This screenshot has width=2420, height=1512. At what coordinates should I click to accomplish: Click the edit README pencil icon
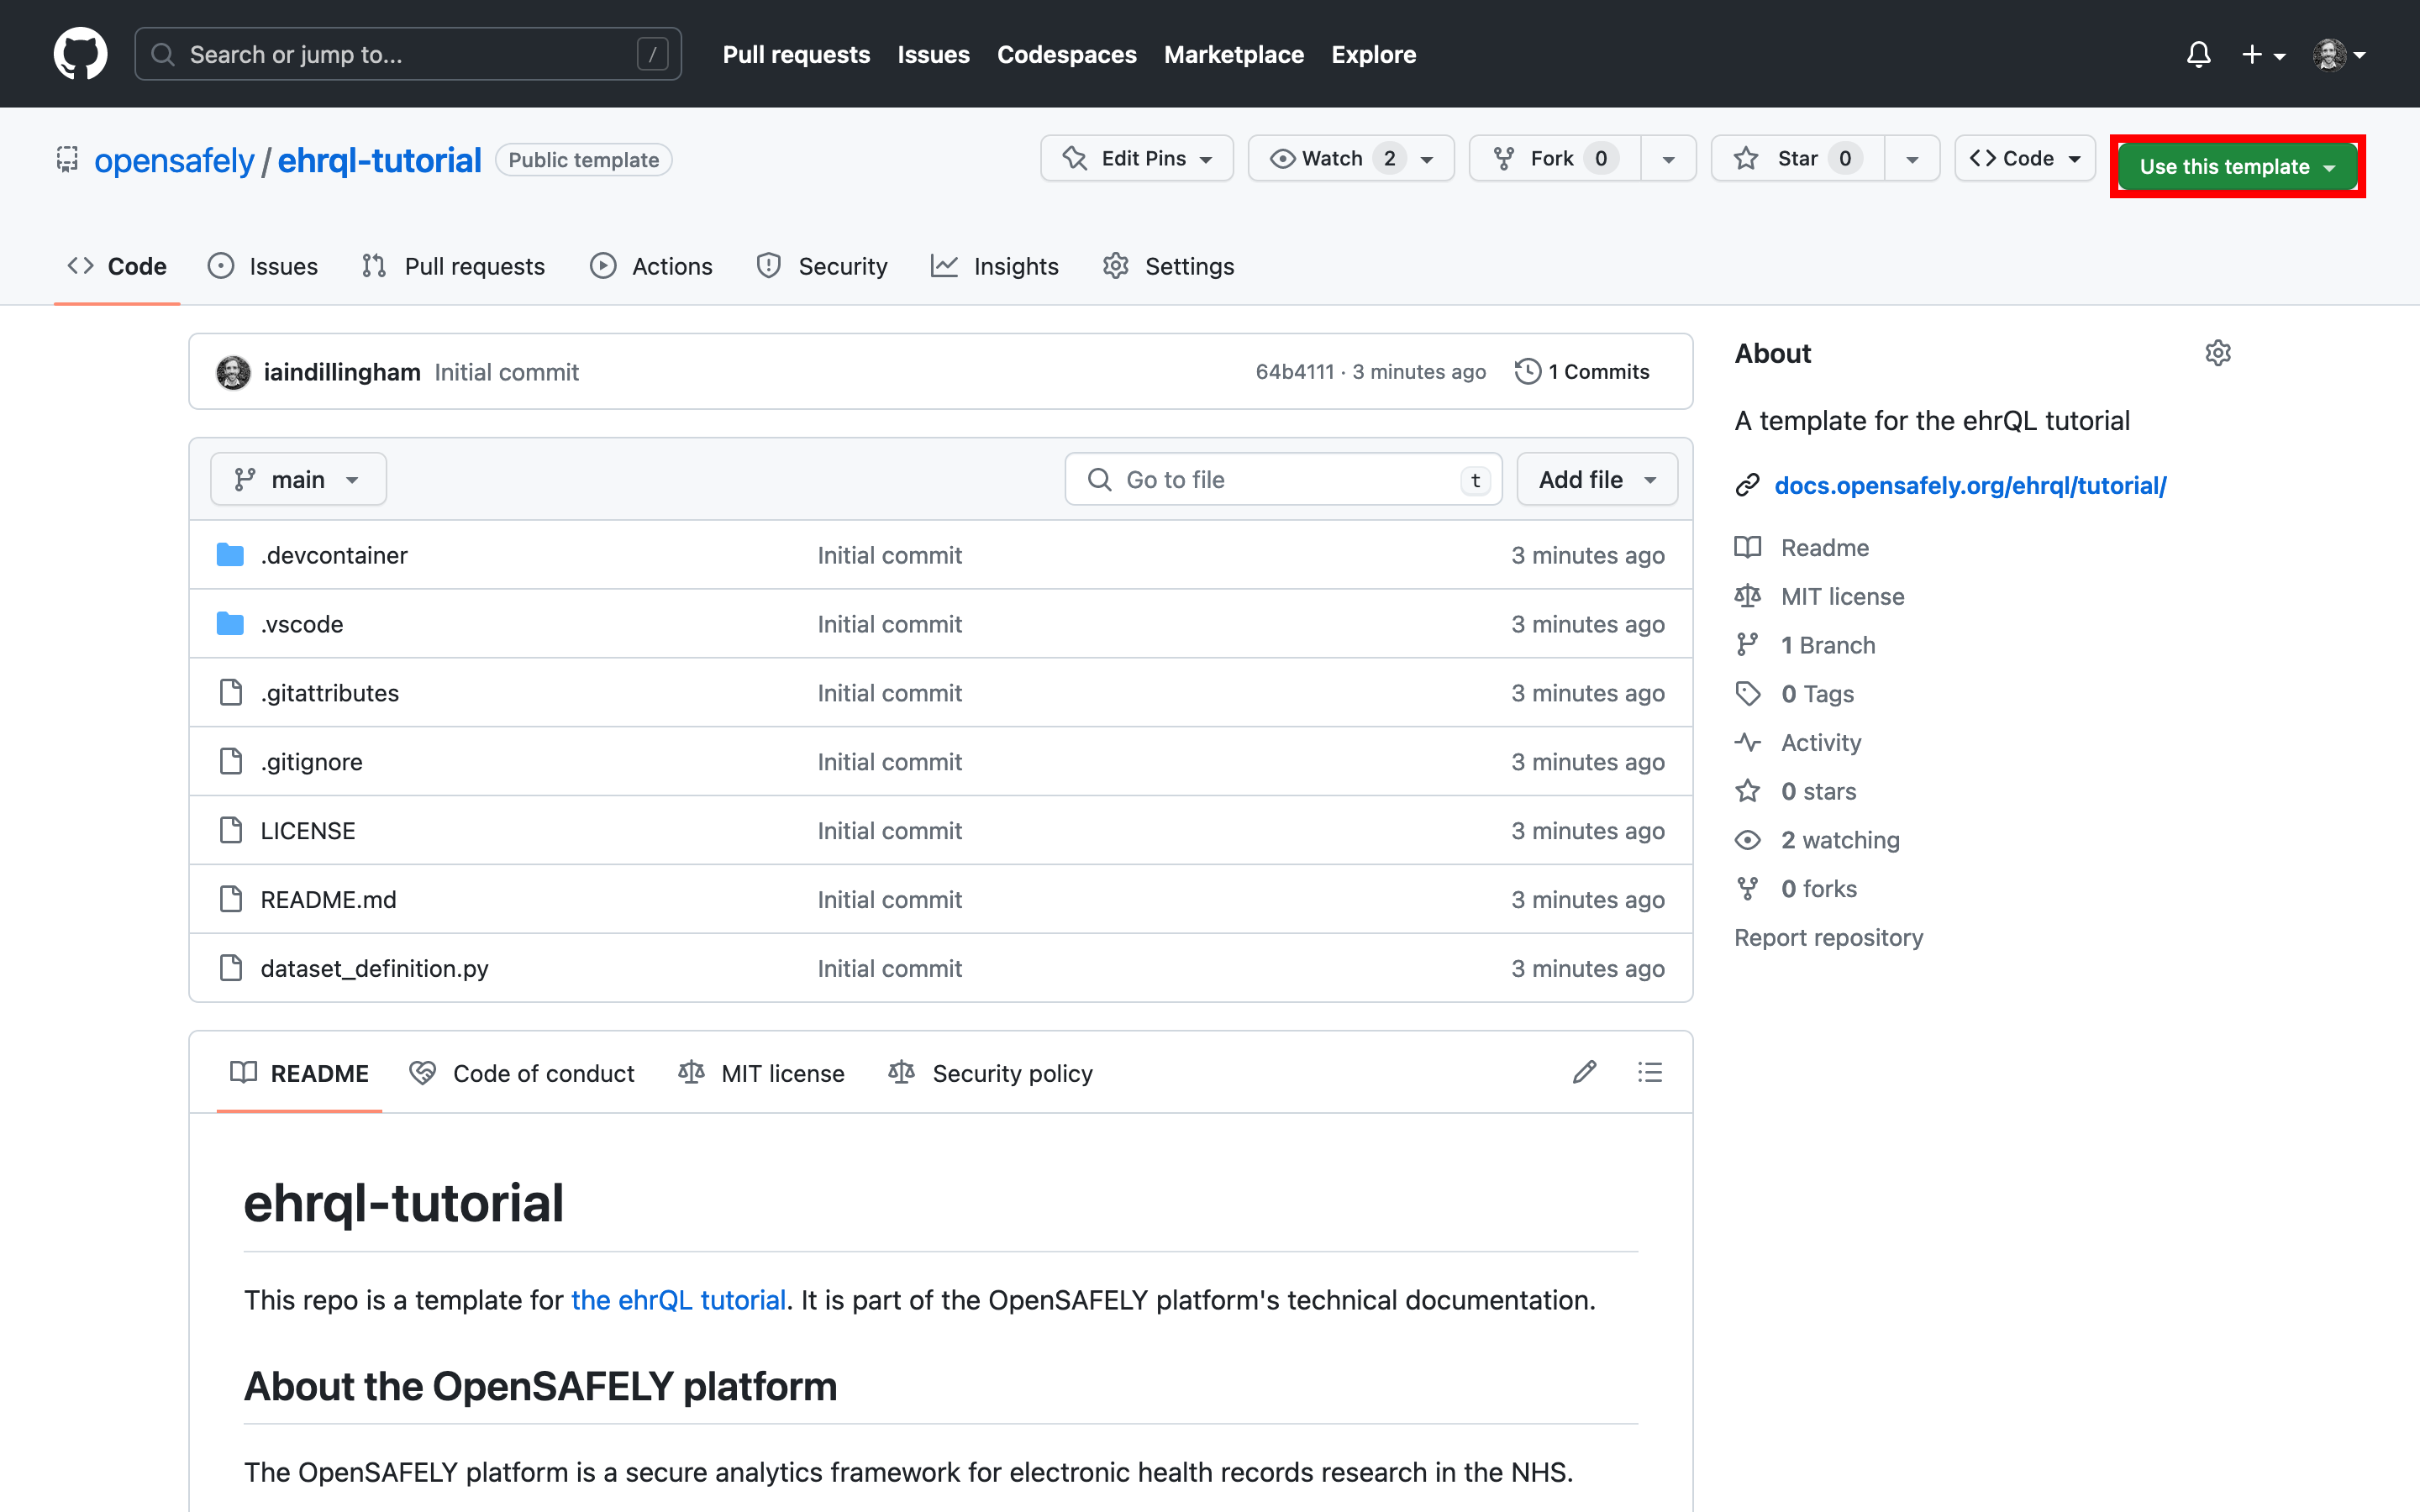[1584, 1072]
